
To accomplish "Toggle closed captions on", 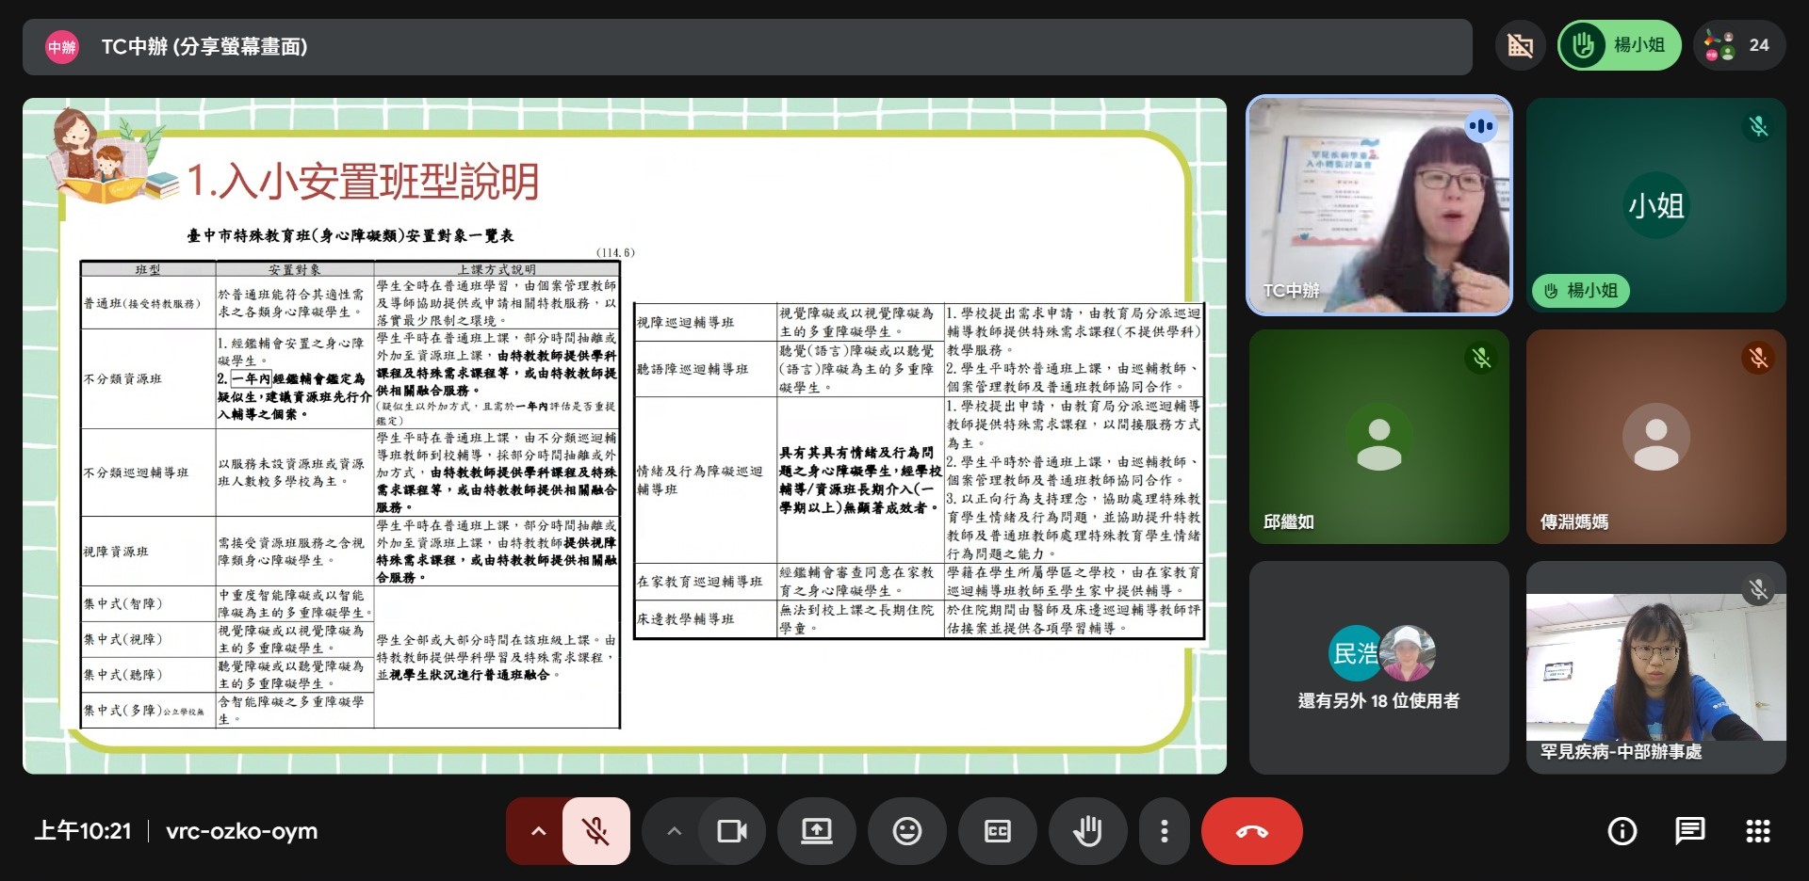I will click(x=997, y=831).
